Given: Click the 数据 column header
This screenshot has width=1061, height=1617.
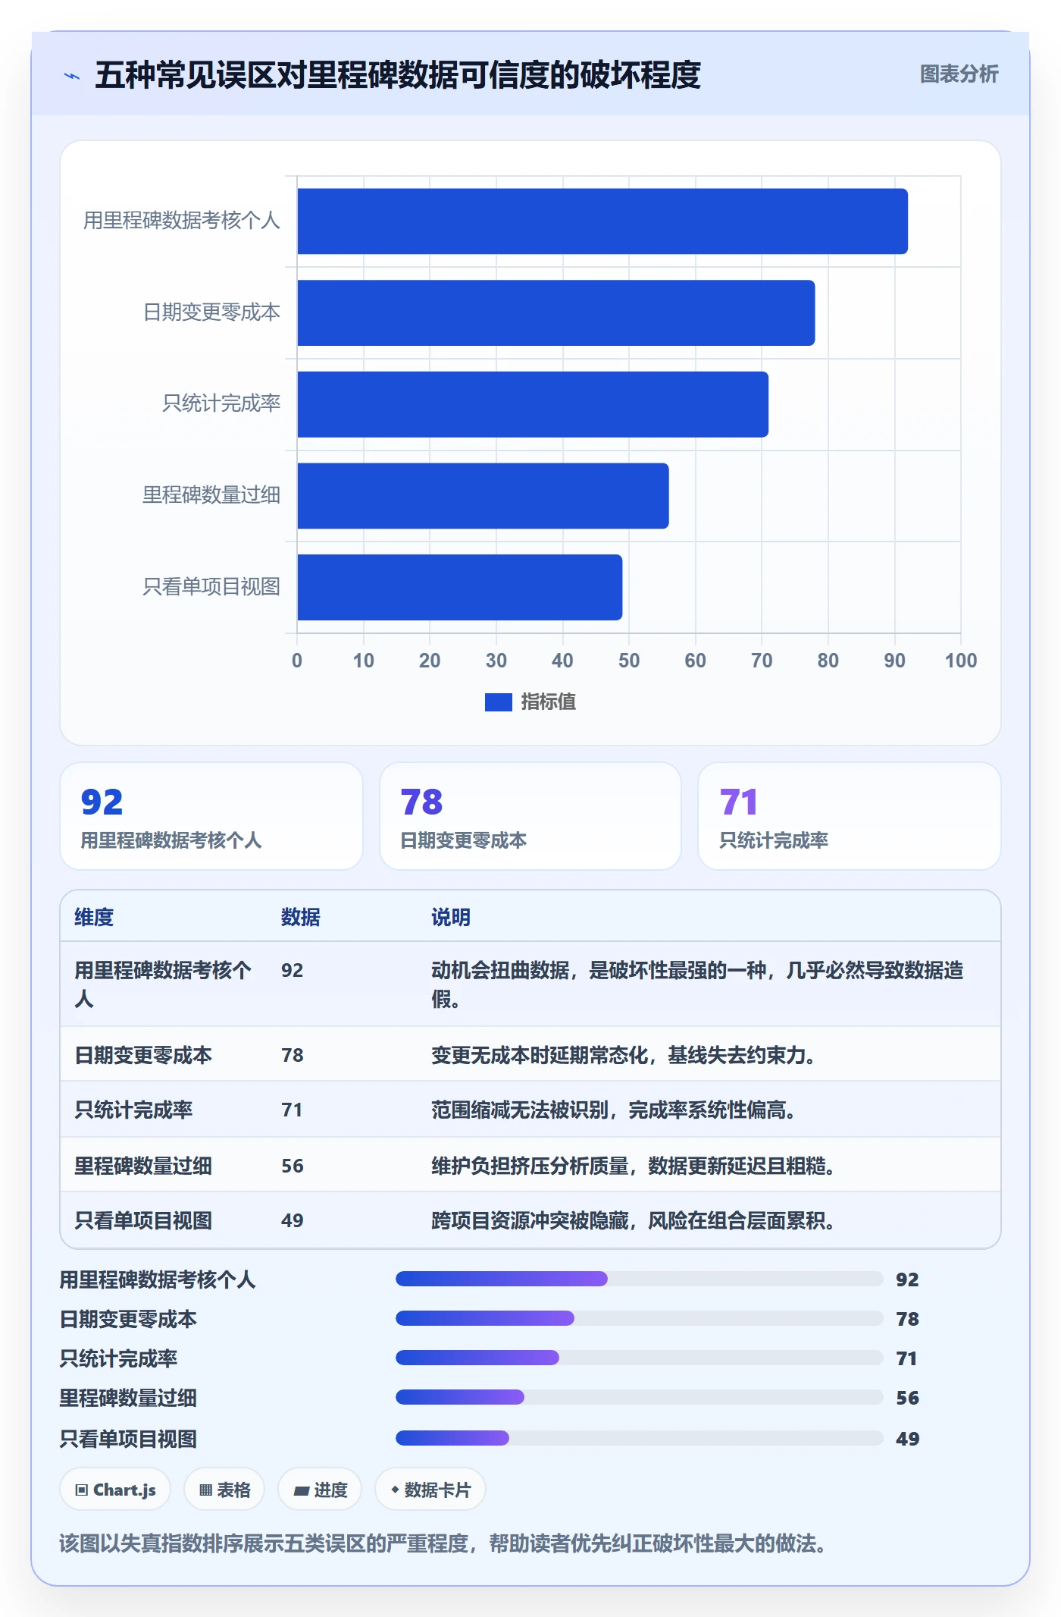Looking at the screenshot, I should (300, 917).
